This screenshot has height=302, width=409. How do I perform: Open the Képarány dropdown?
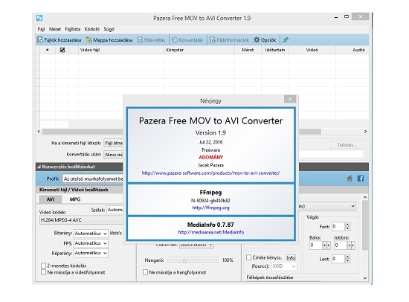(91, 253)
